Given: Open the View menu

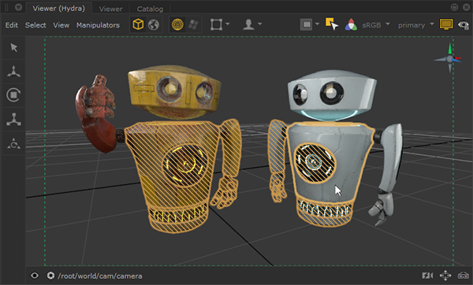Looking at the screenshot, I should point(61,25).
